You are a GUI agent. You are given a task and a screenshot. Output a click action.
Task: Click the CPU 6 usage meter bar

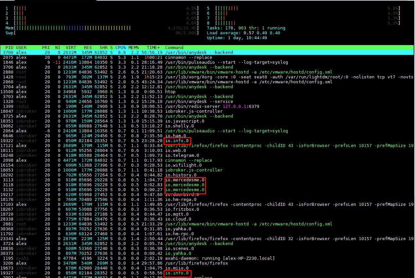click(308, 13)
